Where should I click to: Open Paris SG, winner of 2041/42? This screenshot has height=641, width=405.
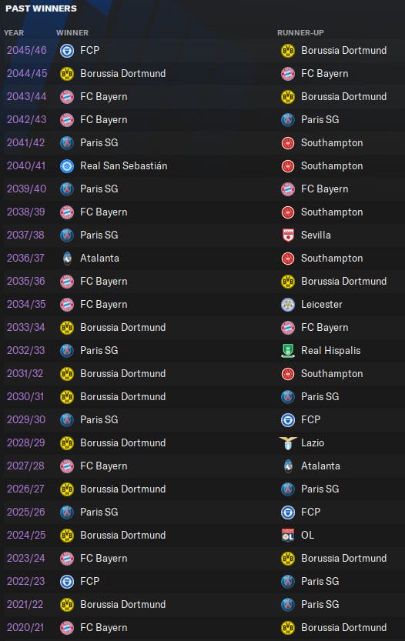pyautogui.click(x=99, y=142)
